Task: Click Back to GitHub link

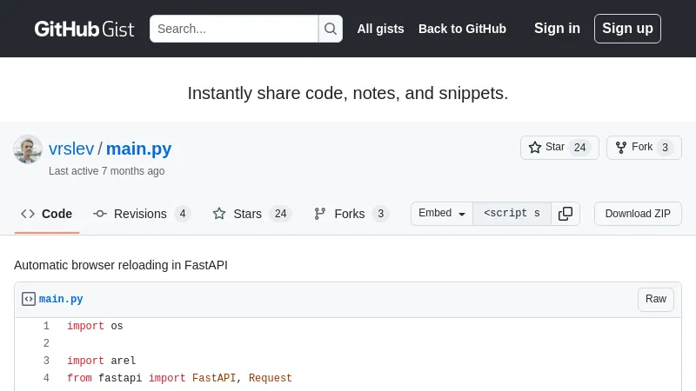Action: tap(462, 29)
